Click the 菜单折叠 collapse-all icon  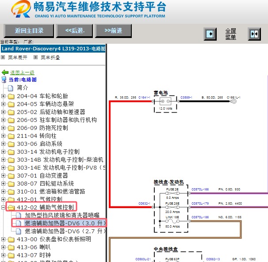[x=35, y=57]
